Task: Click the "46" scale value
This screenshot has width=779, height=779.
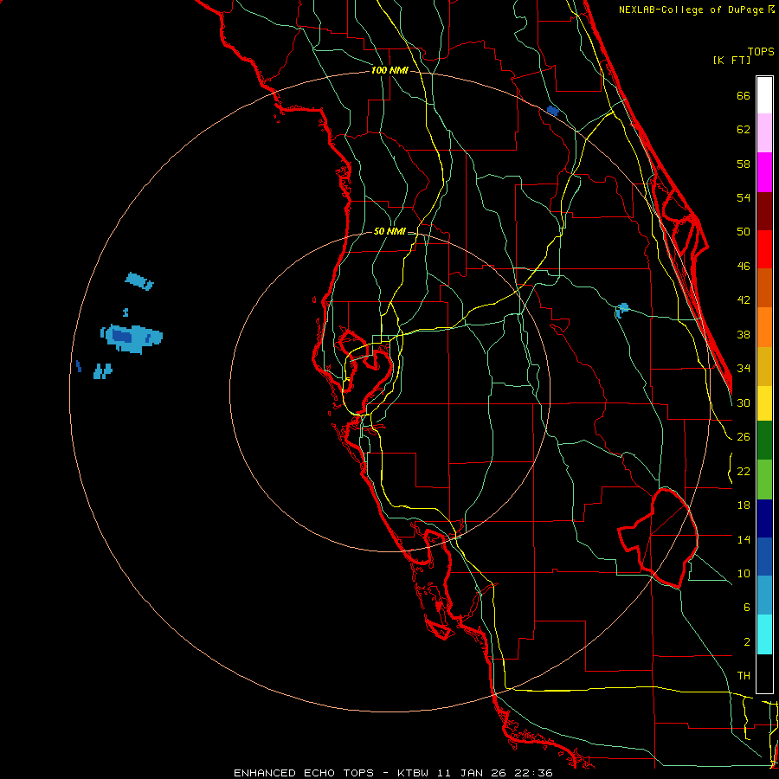Action: point(744,267)
